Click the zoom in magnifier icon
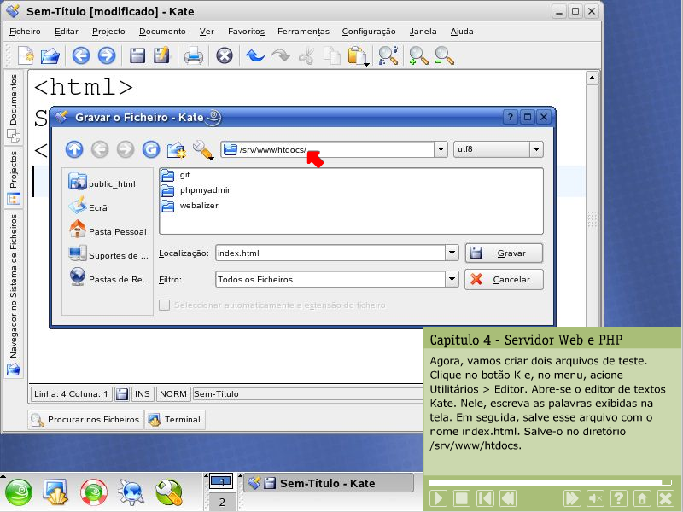The height and width of the screenshot is (512, 683). point(418,56)
